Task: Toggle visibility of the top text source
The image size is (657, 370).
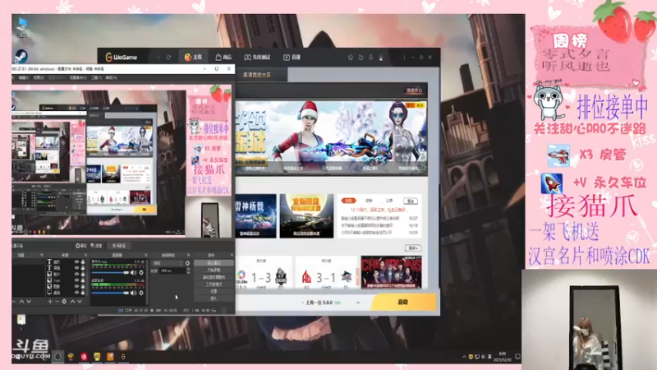Action: tap(76, 261)
